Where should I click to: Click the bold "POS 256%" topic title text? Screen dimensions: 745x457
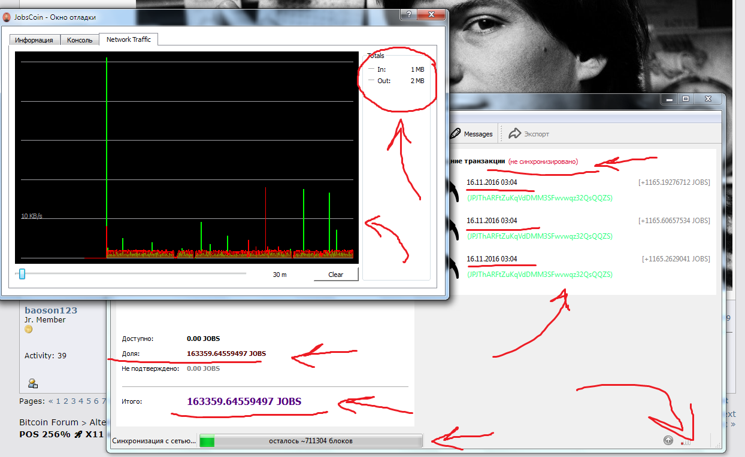click(46, 434)
